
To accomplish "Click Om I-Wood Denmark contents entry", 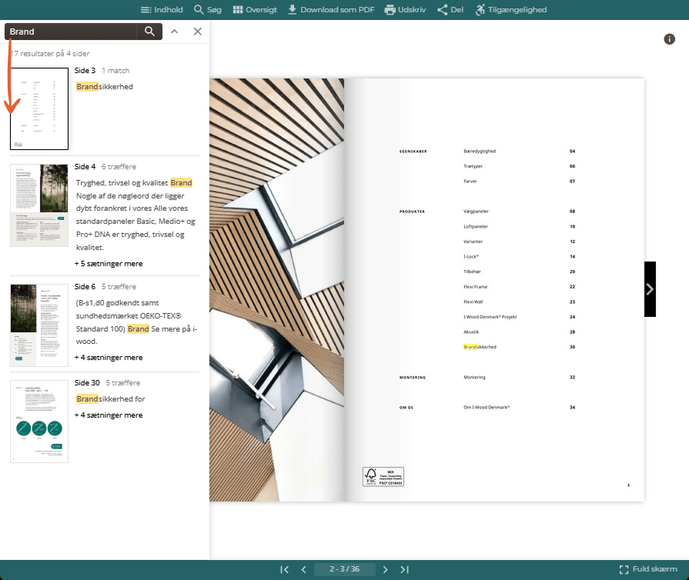I will pos(487,407).
